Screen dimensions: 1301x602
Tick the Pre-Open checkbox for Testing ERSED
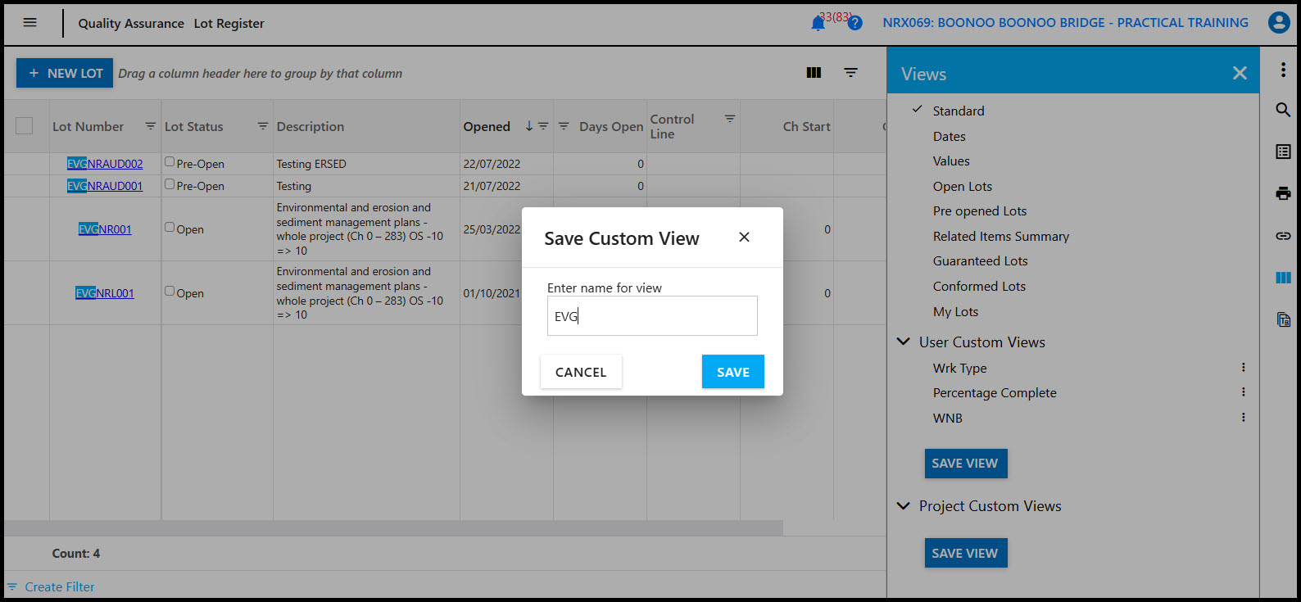170,162
